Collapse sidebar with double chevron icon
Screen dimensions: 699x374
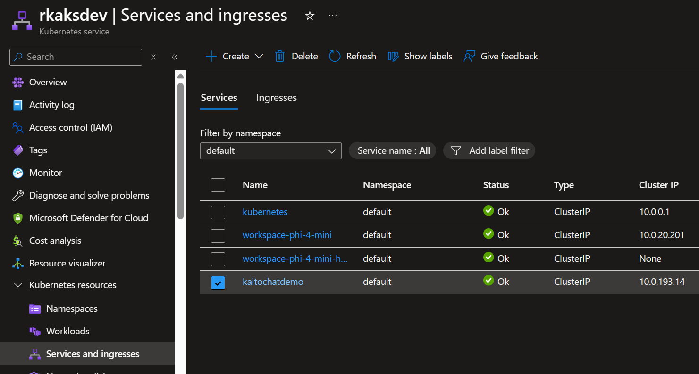[x=175, y=57]
